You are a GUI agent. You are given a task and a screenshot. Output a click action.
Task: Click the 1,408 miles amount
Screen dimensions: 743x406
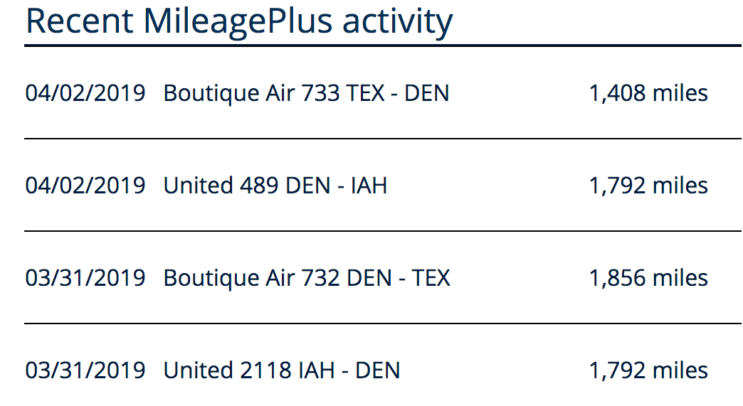click(648, 92)
